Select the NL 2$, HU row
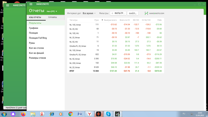 click(x=116, y=29)
